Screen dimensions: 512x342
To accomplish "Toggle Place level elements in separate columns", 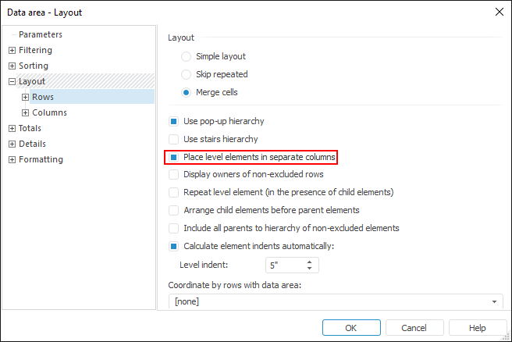I will (x=174, y=157).
